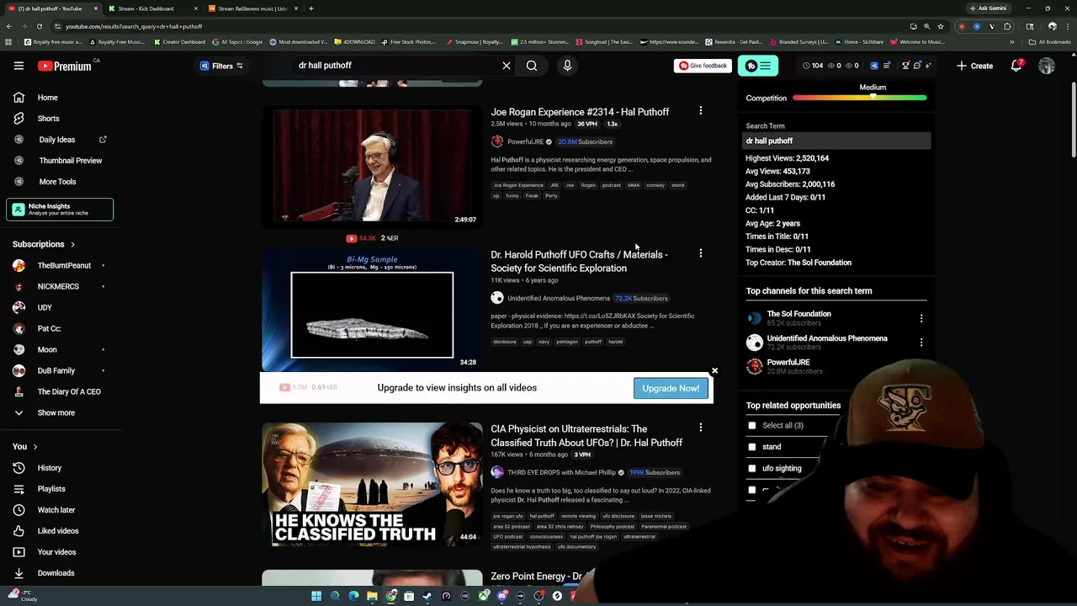
Task: Open The Diary Of A CEO subscription
Action: pos(68,392)
